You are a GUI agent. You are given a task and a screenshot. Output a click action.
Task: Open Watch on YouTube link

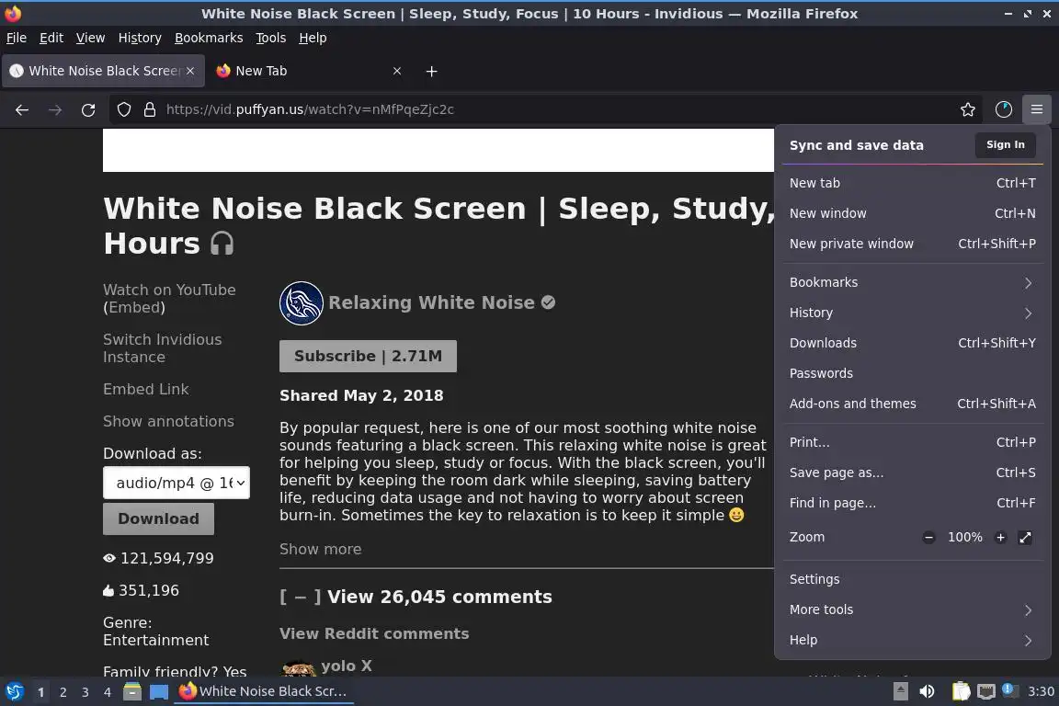coord(169,290)
